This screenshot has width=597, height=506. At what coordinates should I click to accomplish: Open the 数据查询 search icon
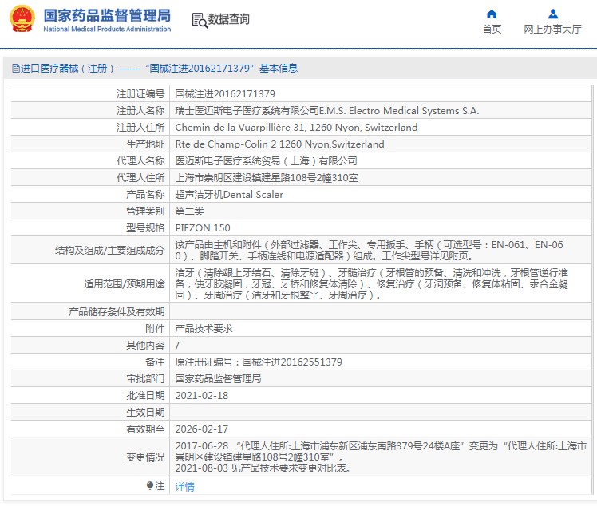tap(200, 20)
